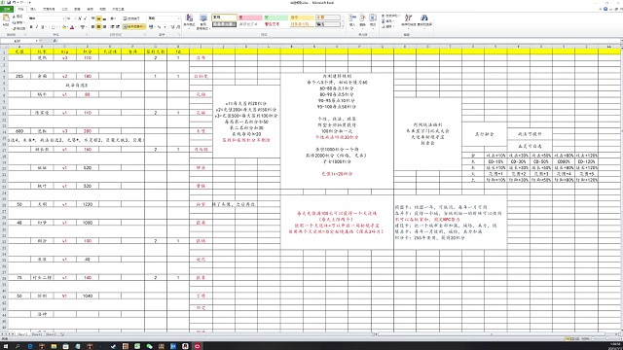The width and height of the screenshot is (623, 350).
Task: Toggle middle vertical alignment
Action: [98, 18]
